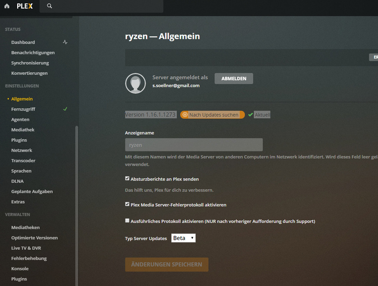Open Synchronisierung page
Screen dimensions: 378x286
tap(30, 63)
